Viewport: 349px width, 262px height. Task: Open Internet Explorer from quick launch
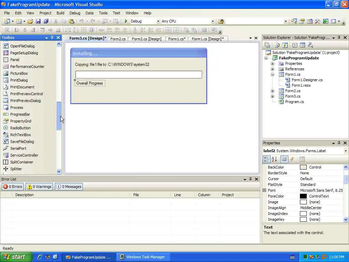(40, 257)
